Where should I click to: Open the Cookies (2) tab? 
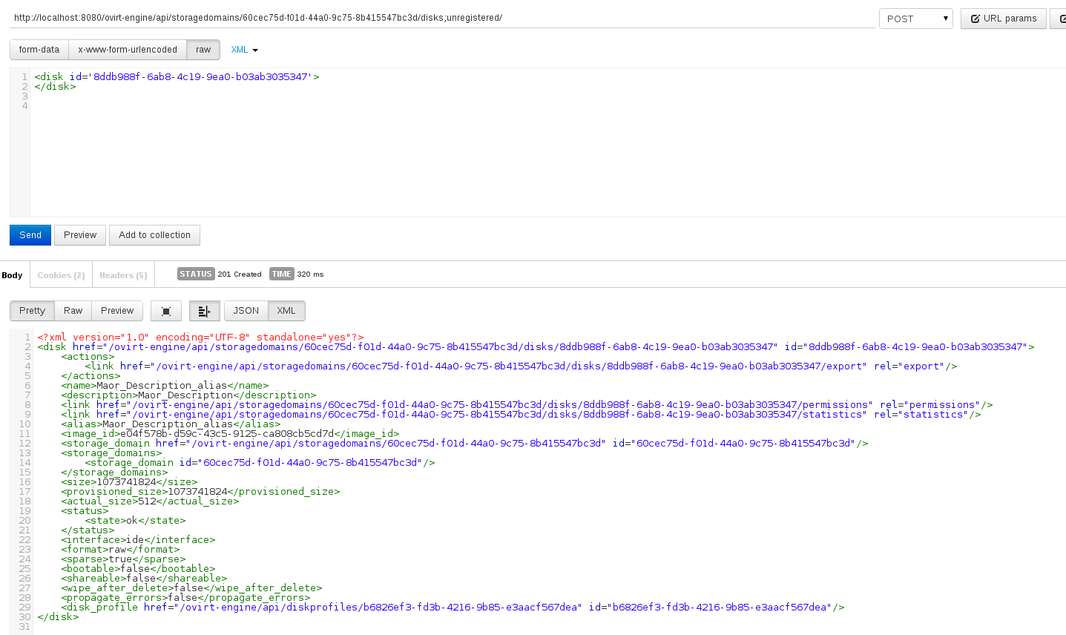(x=61, y=275)
